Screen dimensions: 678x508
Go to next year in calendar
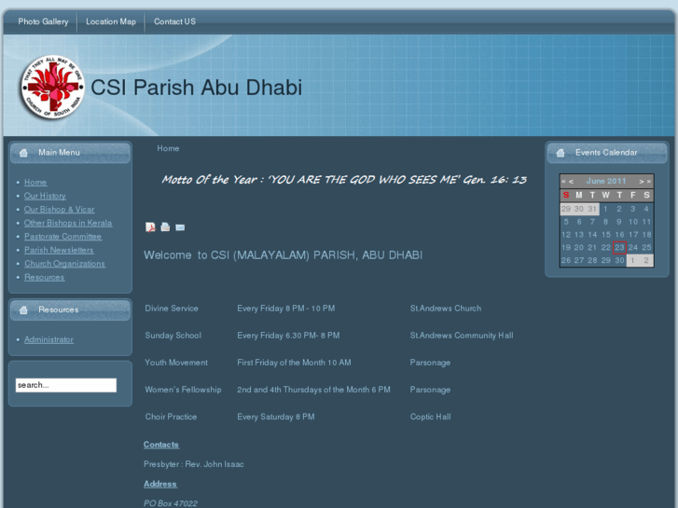pyautogui.click(x=648, y=181)
